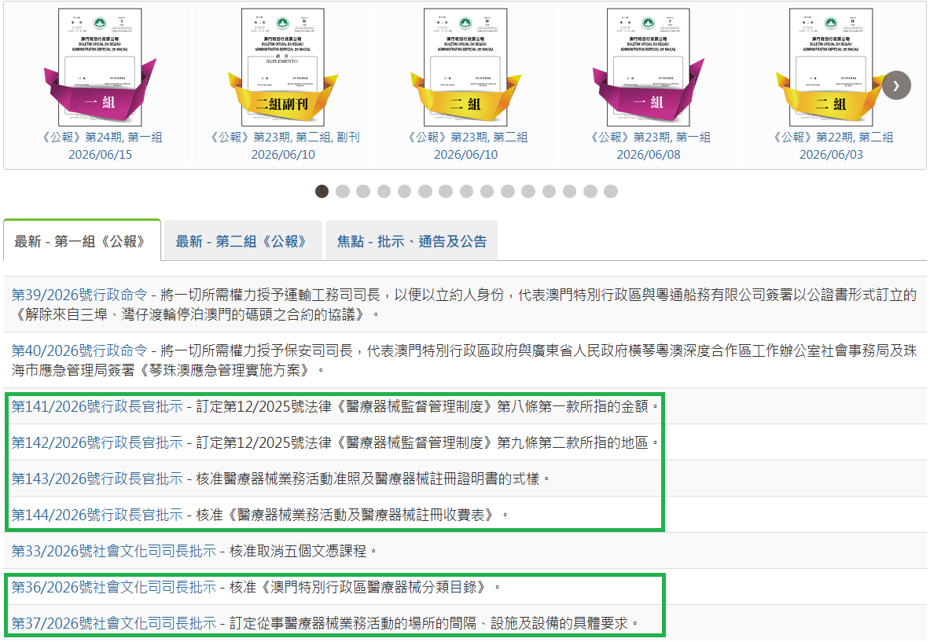Screen dimensions: 930x642
Task: Open 第33/2026號社會文化司司長批示 link
Action: (x=114, y=551)
